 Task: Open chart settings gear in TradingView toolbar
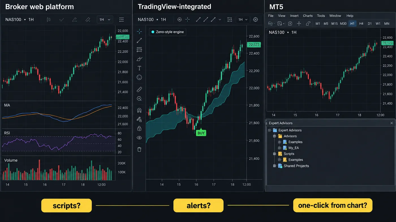click(x=255, y=19)
